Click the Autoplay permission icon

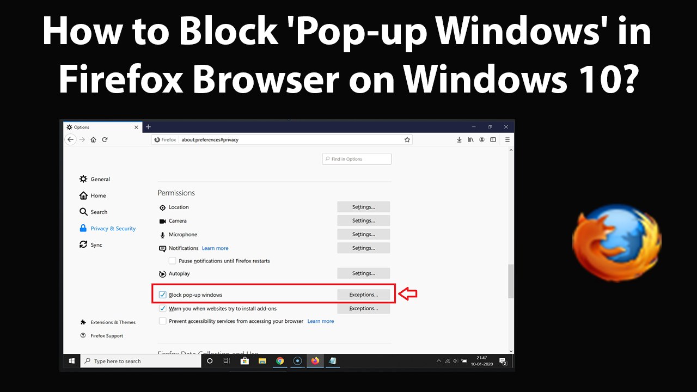[x=162, y=274]
